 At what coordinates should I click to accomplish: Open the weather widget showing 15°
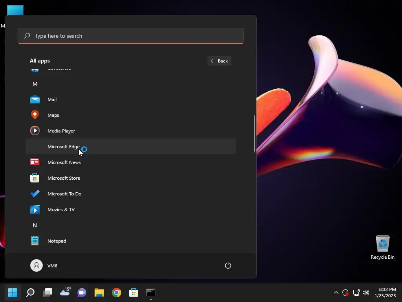coord(65,292)
